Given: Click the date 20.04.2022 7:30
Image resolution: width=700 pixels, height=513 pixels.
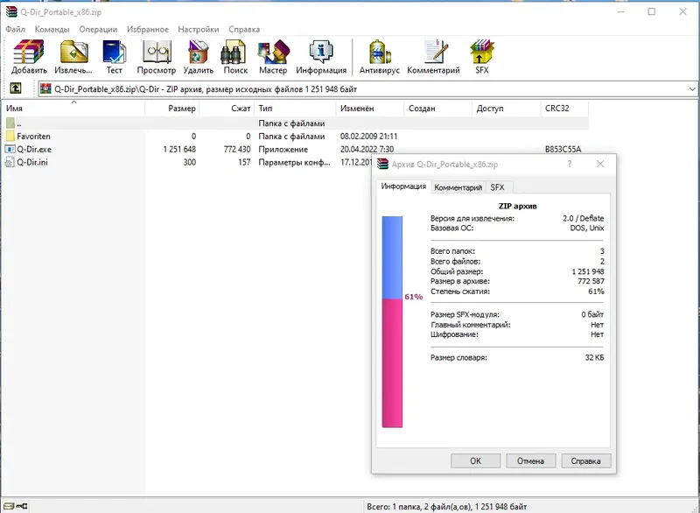Looking at the screenshot, I should point(367,149).
